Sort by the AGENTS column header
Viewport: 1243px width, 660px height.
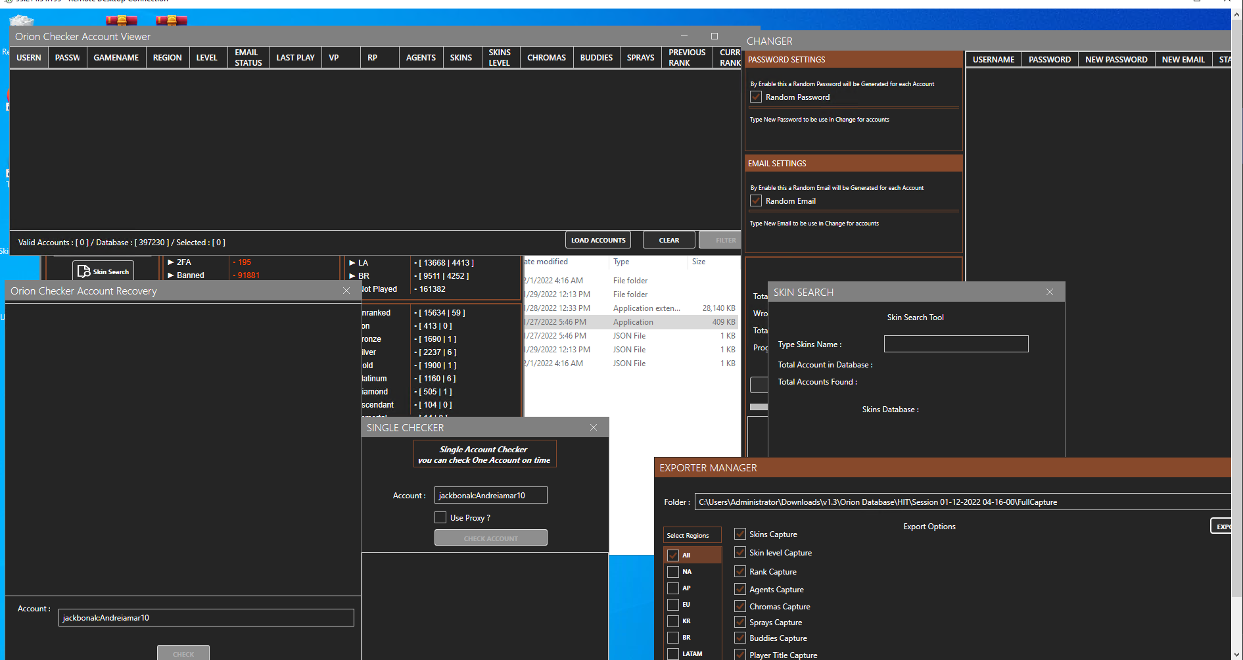point(421,57)
